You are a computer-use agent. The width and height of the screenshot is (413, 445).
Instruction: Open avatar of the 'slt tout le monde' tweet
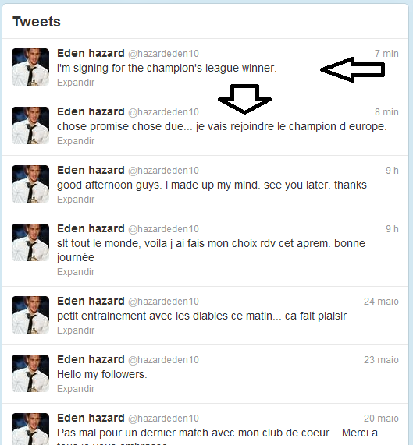[x=30, y=242]
